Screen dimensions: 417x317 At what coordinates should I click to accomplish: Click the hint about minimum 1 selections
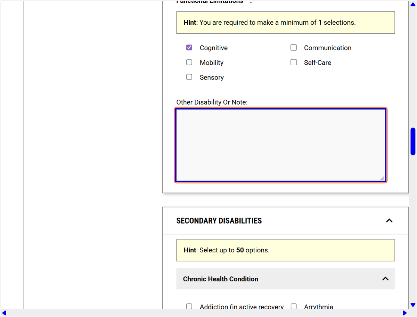(286, 23)
